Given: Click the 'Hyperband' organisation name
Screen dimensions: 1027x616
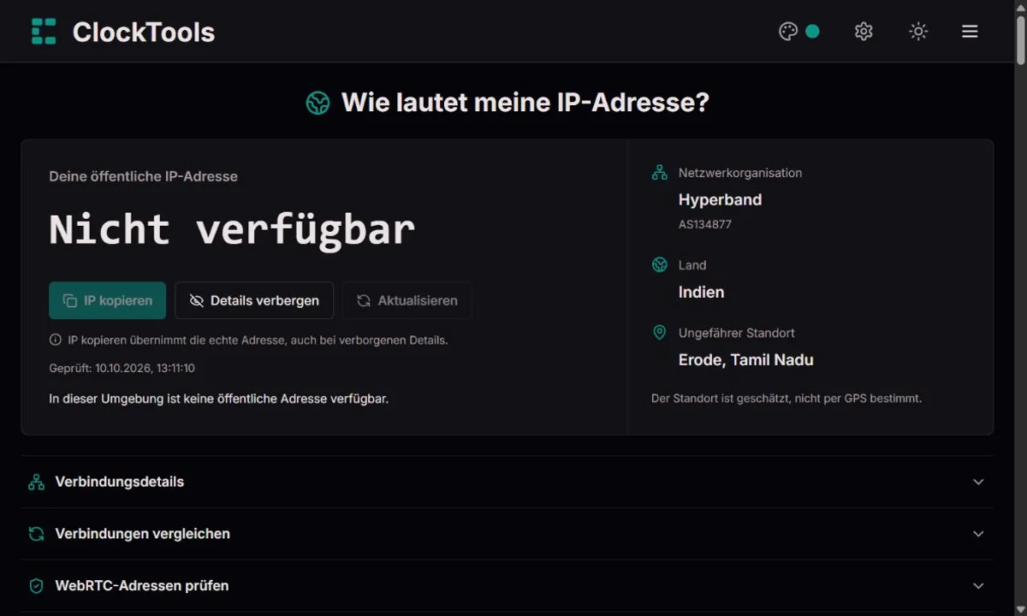Looking at the screenshot, I should 720,199.
